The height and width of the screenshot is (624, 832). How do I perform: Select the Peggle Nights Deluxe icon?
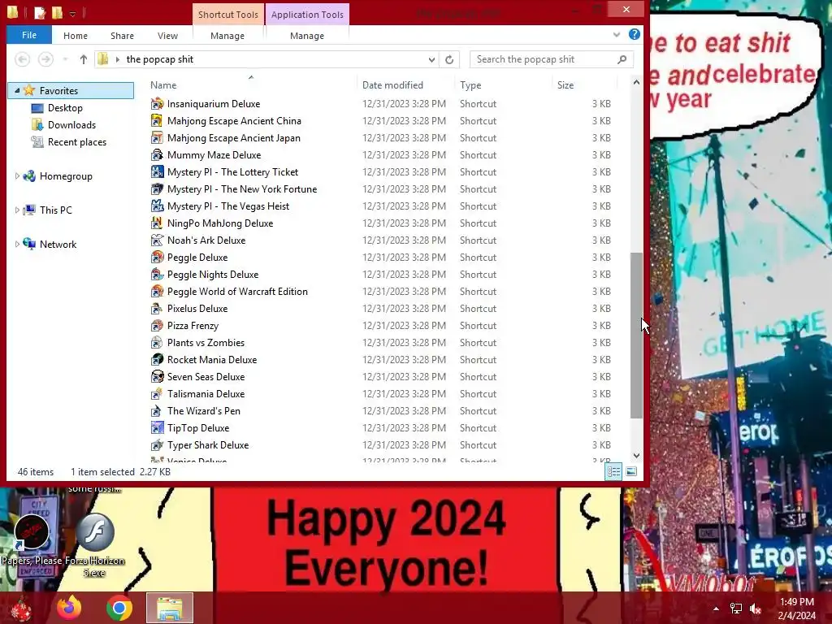[x=157, y=275]
